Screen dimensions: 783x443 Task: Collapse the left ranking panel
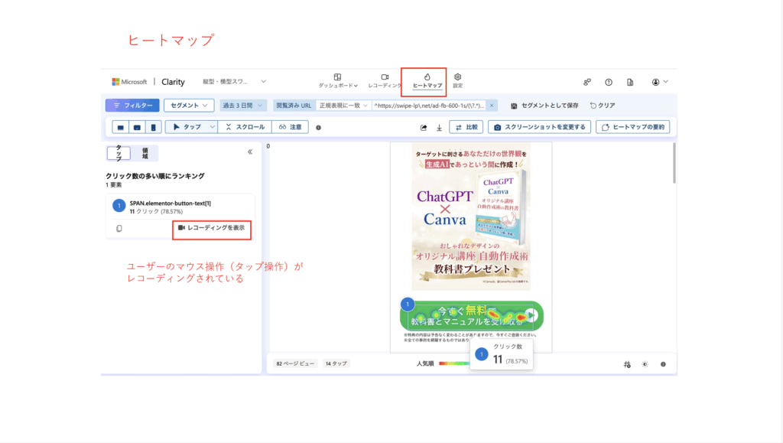pos(250,152)
